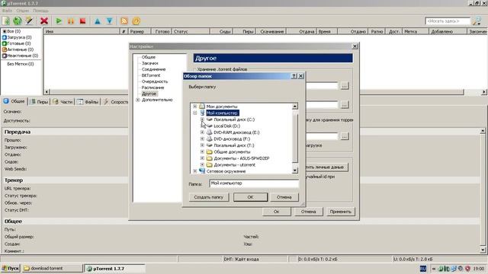Image resolution: width=488 pixels, height=274 pixels.
Task: Click the Папка text field in the dialog
Action: pos(254,183)
